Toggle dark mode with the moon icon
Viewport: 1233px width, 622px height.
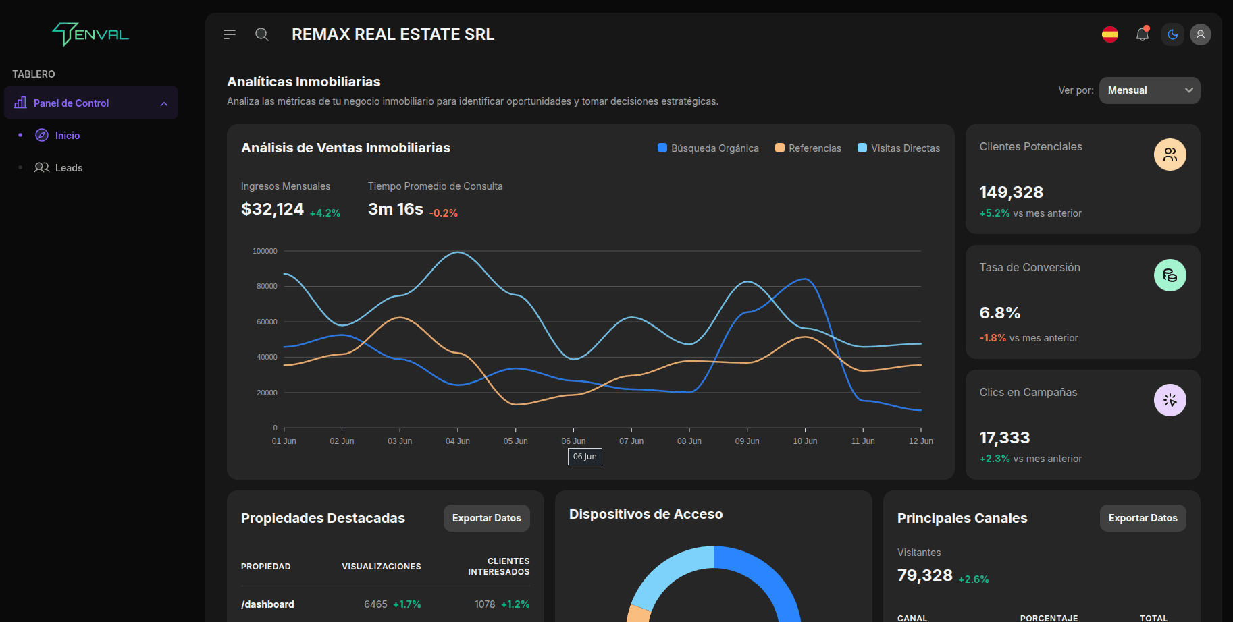point(1172,34)
